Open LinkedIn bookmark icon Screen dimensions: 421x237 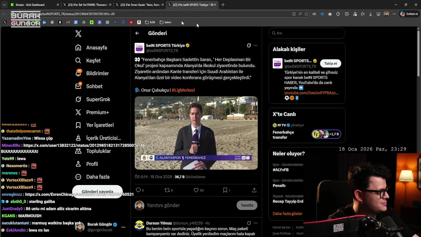point(44,22)
